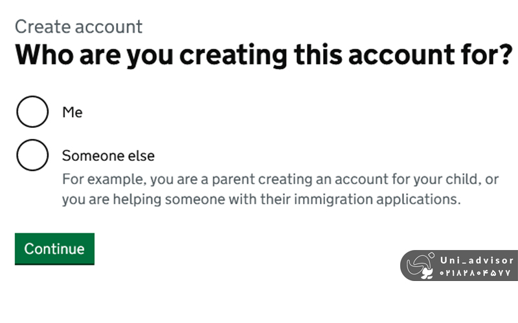This screenshot has height=323, width=518.
Task: Click the "Create account" caption
Action: [x=78, y=26]
